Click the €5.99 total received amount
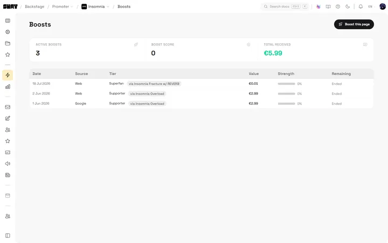 pyautogui.click(x=273, y=53)
